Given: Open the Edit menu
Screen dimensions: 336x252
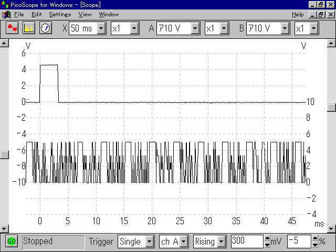Looking at the screenshot, I should click(36, 15).
